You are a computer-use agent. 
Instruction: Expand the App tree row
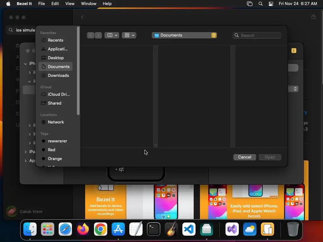(x=26, y=161)
